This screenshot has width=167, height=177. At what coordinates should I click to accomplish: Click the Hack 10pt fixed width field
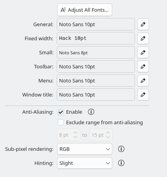(x=96, y=38)
